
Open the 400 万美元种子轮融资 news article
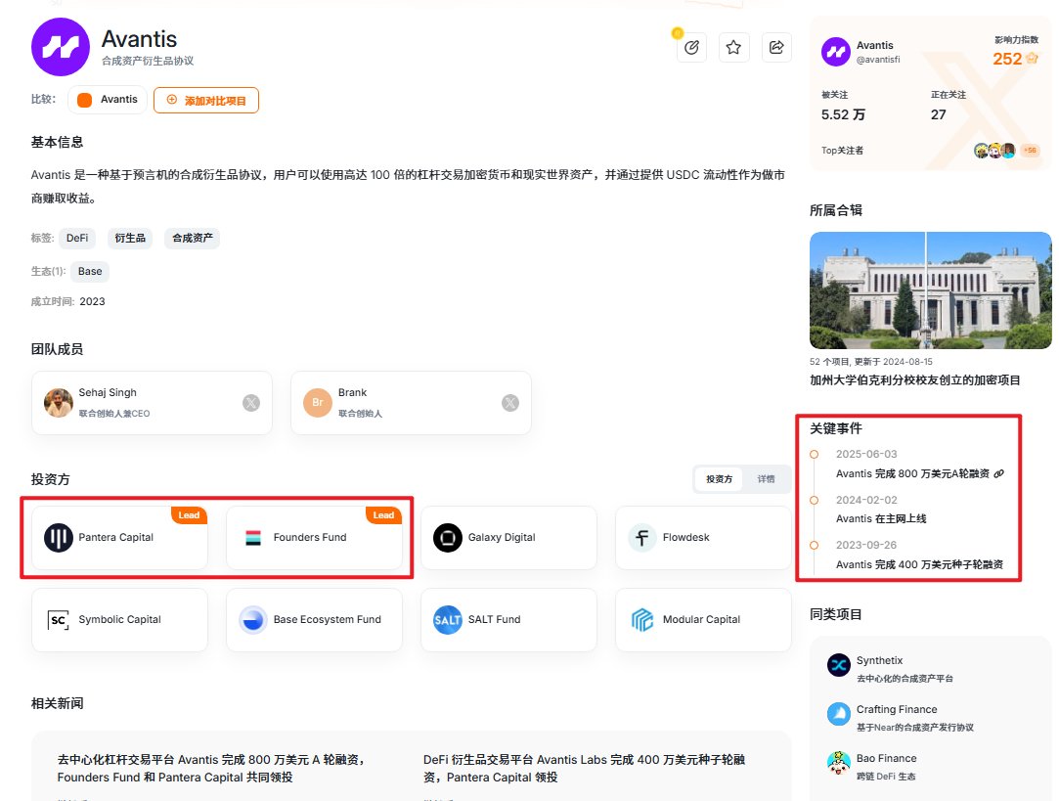coord(584,769)
